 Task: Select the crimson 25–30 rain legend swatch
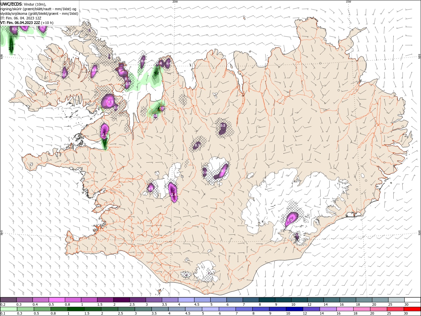[x=395, y=309]
